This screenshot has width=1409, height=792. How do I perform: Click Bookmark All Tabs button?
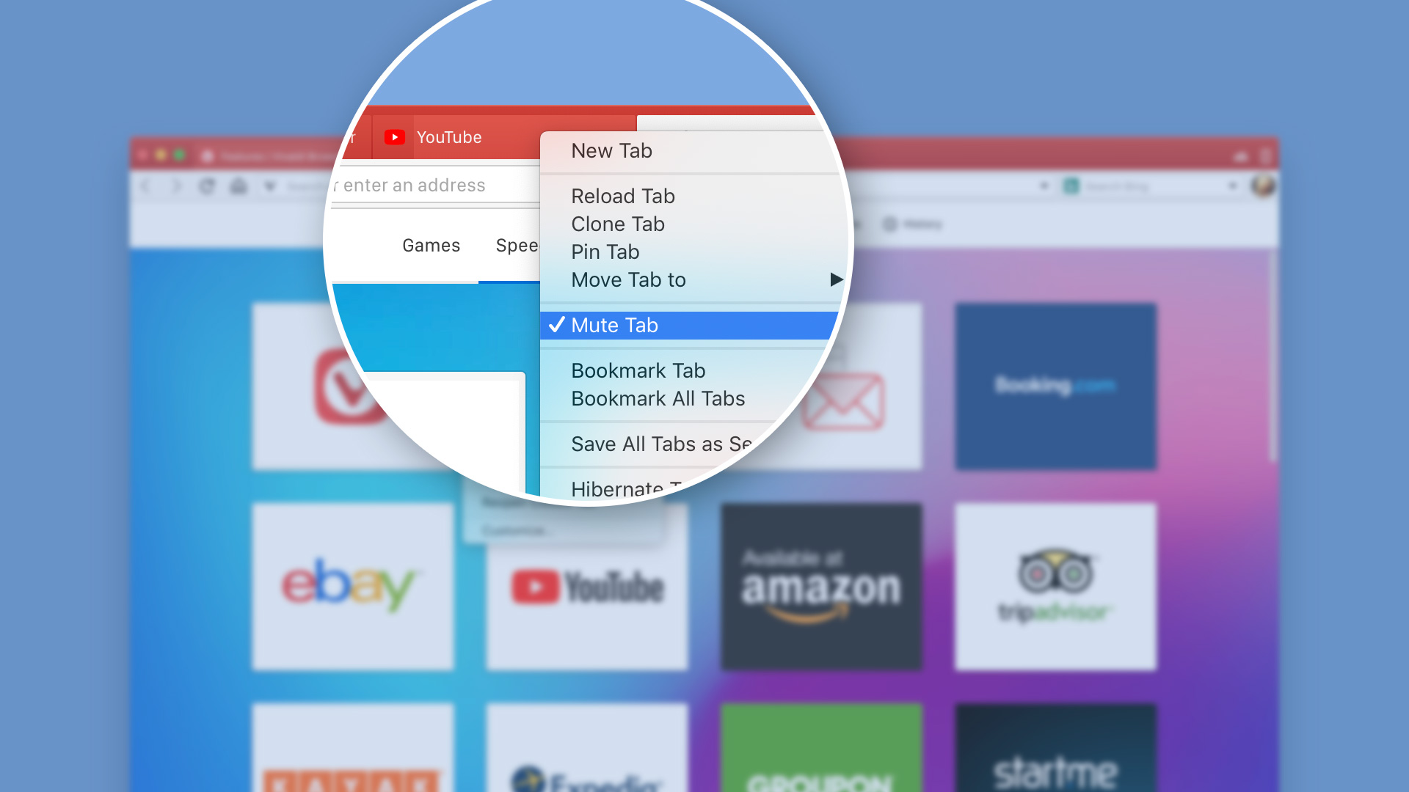coord(658,398)
